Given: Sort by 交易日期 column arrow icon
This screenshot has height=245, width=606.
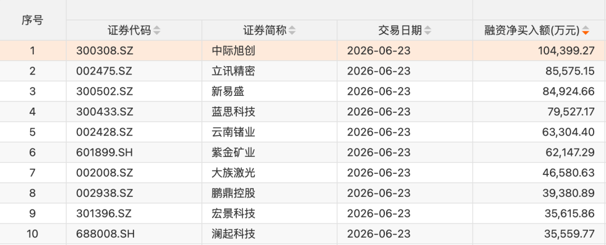Looking at the screenshot, I should pyautogui.click(x=428, y=30).
